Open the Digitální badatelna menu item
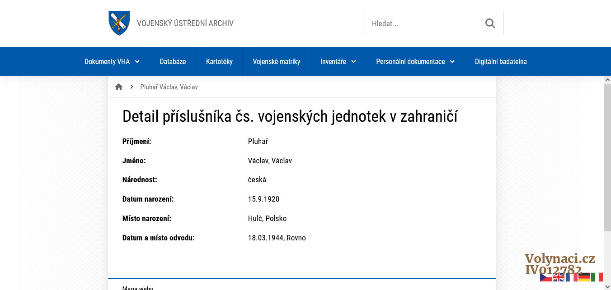The width and height of the screenshot is (611, 290). tap(501, 62)
